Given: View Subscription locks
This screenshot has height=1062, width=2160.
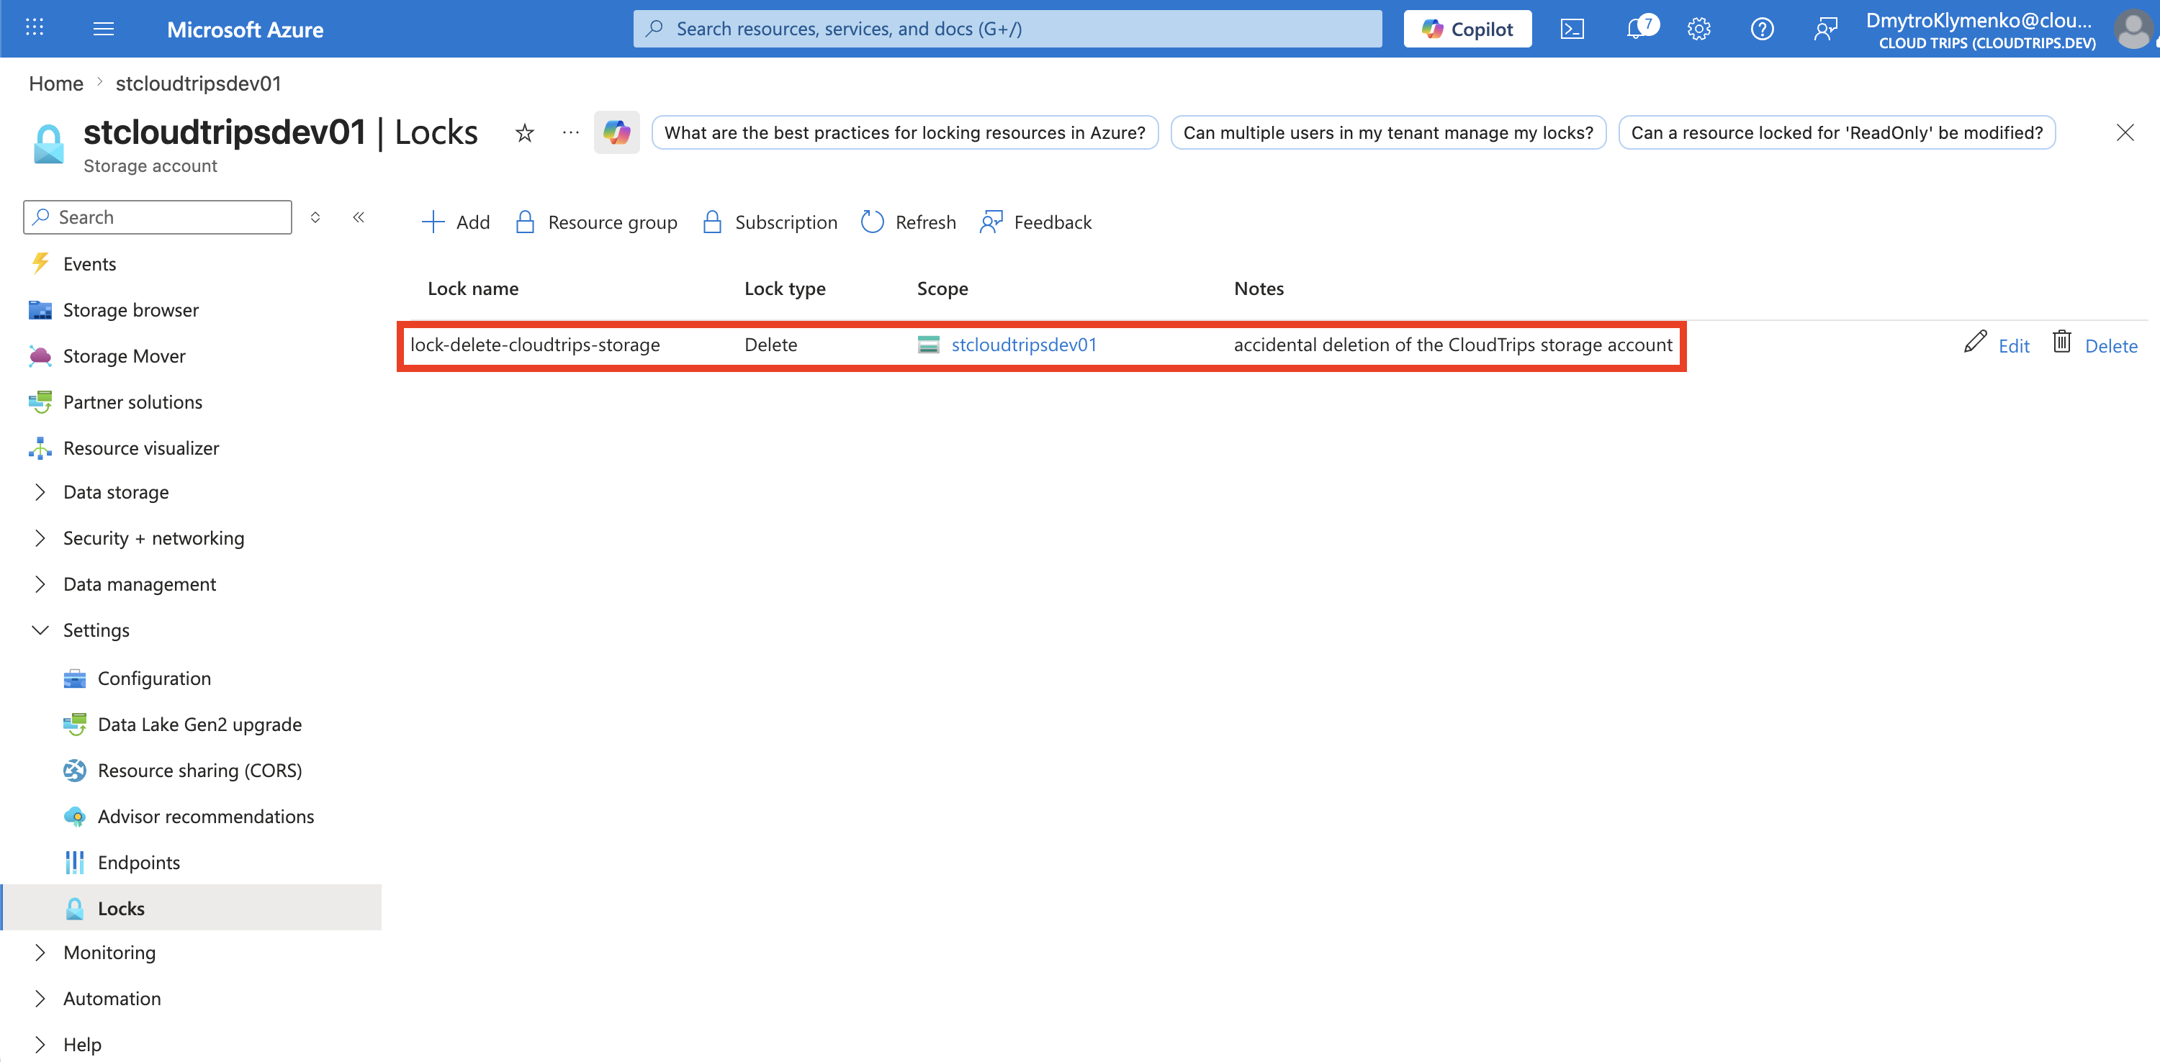Looking at the screenshot, I should pyautogui.click(x=770, y=222).
